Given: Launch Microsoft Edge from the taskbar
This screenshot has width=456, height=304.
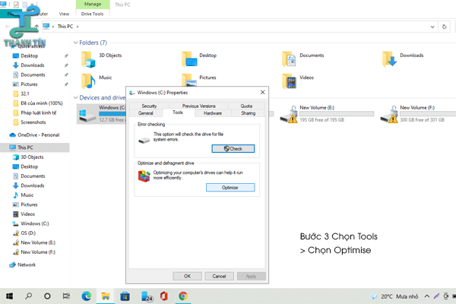Looking at the screenshot, I should click(86, 296).
